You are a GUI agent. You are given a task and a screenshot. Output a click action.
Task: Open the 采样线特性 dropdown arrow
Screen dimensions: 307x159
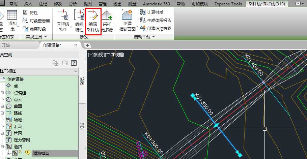coord(71,27)
